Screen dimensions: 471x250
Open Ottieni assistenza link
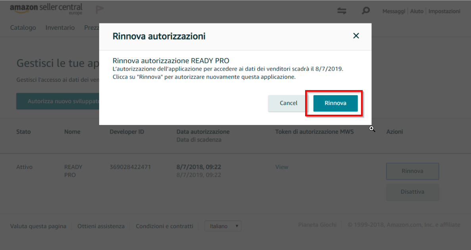click(x=101, y=226)
